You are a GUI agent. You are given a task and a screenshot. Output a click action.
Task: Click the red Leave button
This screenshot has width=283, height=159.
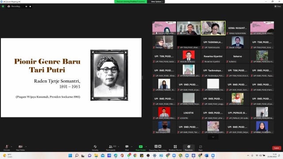pos(276,148)
